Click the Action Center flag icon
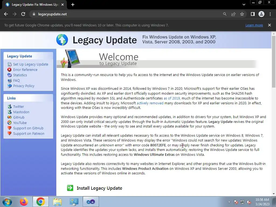Viewport: 276px width, 207px height. pyautogui.click(x=236, y=202)
